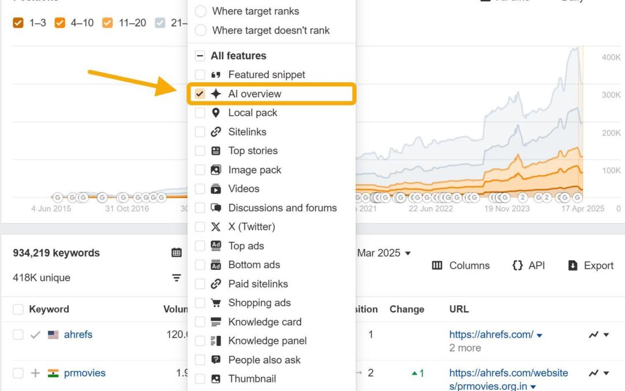Click the plus icon next to prmovies

coord(35,373)
